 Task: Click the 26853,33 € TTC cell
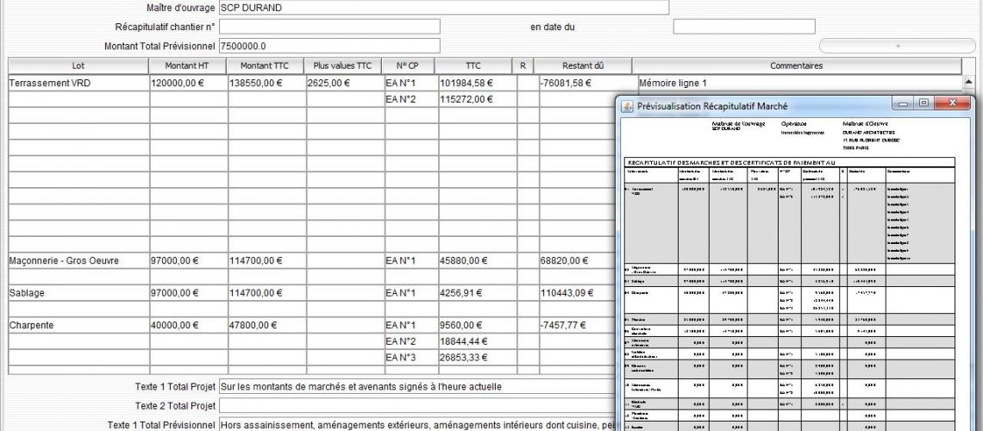click(x=478, y=359)
